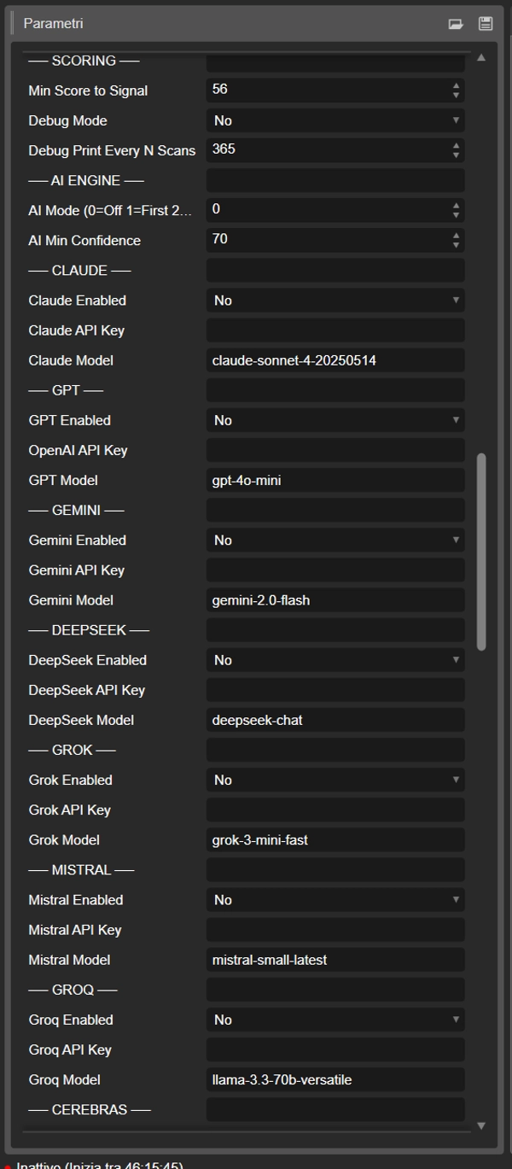The image size is (512, 1169).
Task: Click the save parameters floppy disk icon
Action: 486,24
